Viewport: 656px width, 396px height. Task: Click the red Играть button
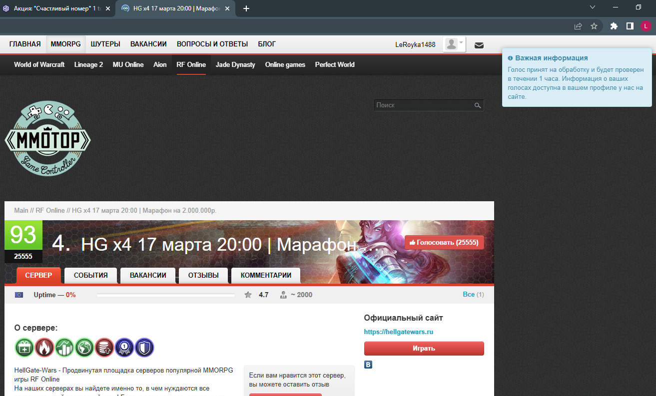point(424,348)
